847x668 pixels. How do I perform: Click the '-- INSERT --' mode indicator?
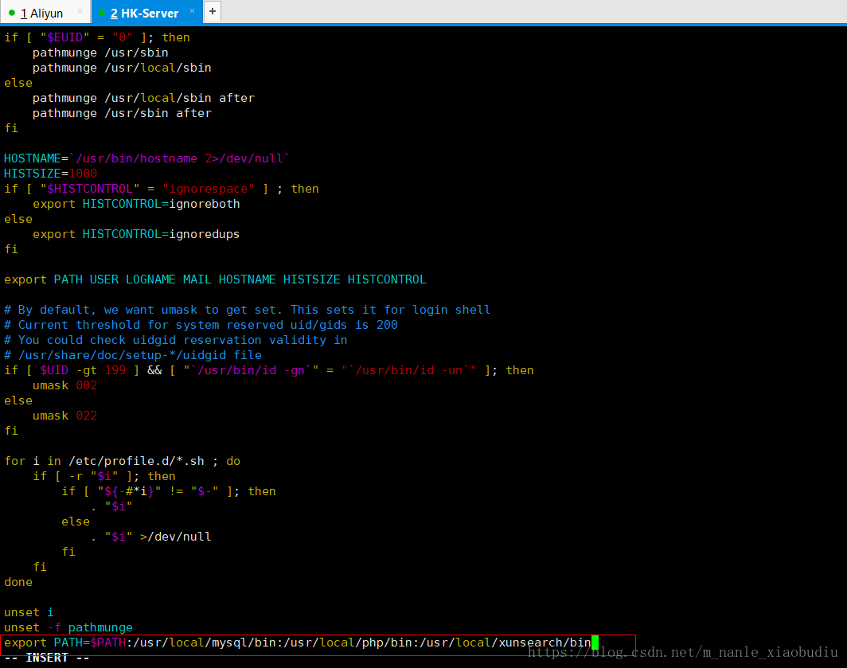(46, 658)
